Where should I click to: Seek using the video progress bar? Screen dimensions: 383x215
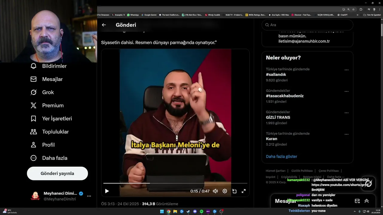[175, 183]
